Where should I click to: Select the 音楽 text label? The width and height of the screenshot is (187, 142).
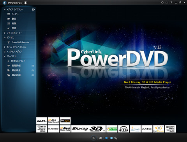[x=14, y=28]
